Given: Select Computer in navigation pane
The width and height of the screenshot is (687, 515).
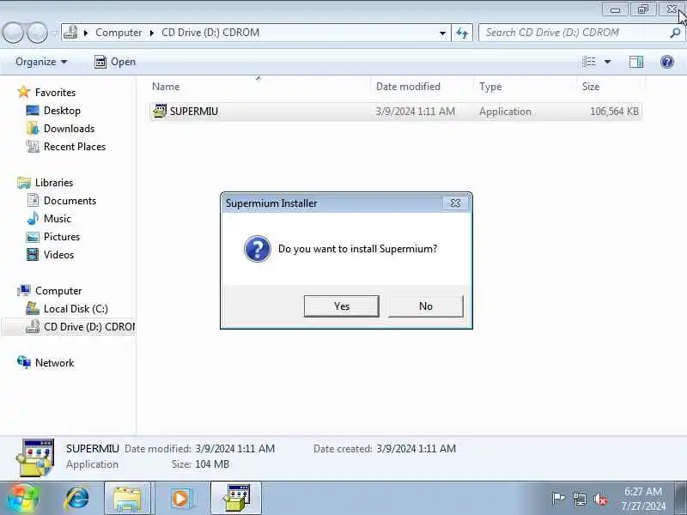Looking at the screenshot, I should click(58, 291).
